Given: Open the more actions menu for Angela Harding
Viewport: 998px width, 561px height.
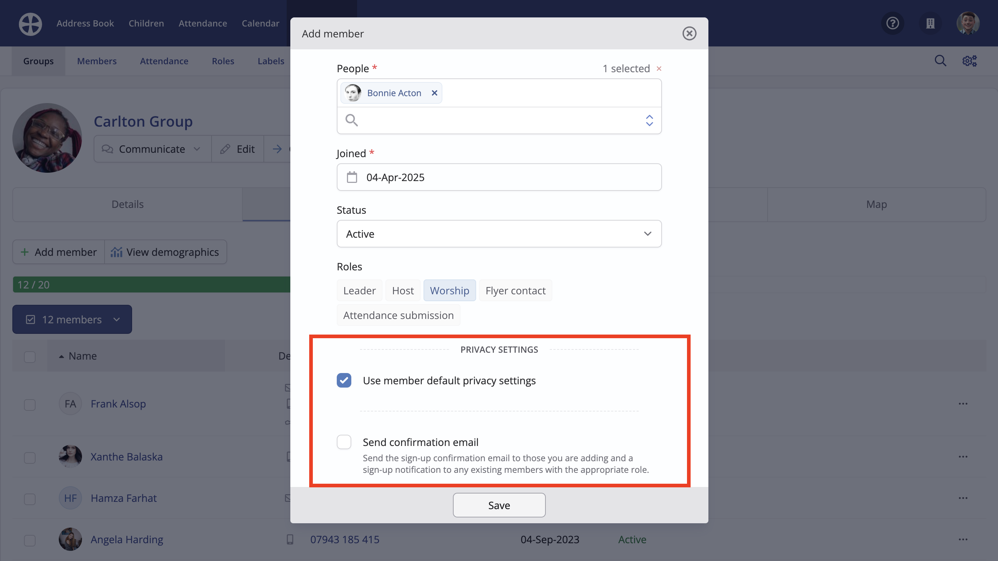Looking at the screenshot, I should (x=963, y=539).
